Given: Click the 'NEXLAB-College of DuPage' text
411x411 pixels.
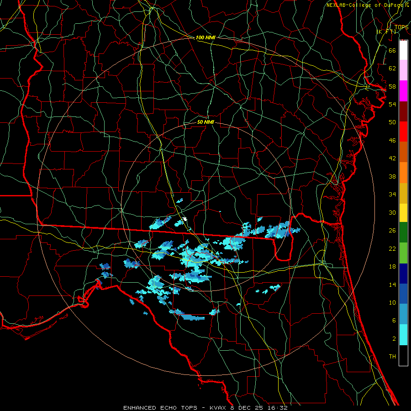Looking at the screenshot, I should tap(365, 5).
